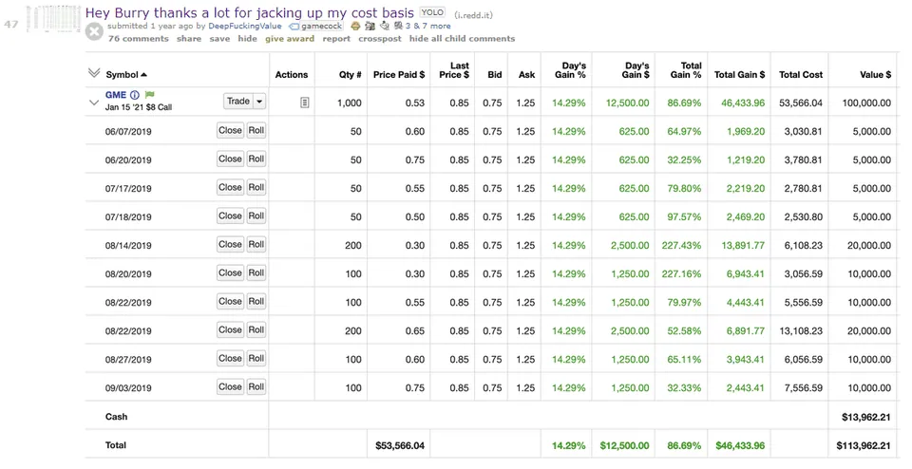Close the 07/17/2019 lot
The width and height of the screenshot is (912, 469).
230,187
